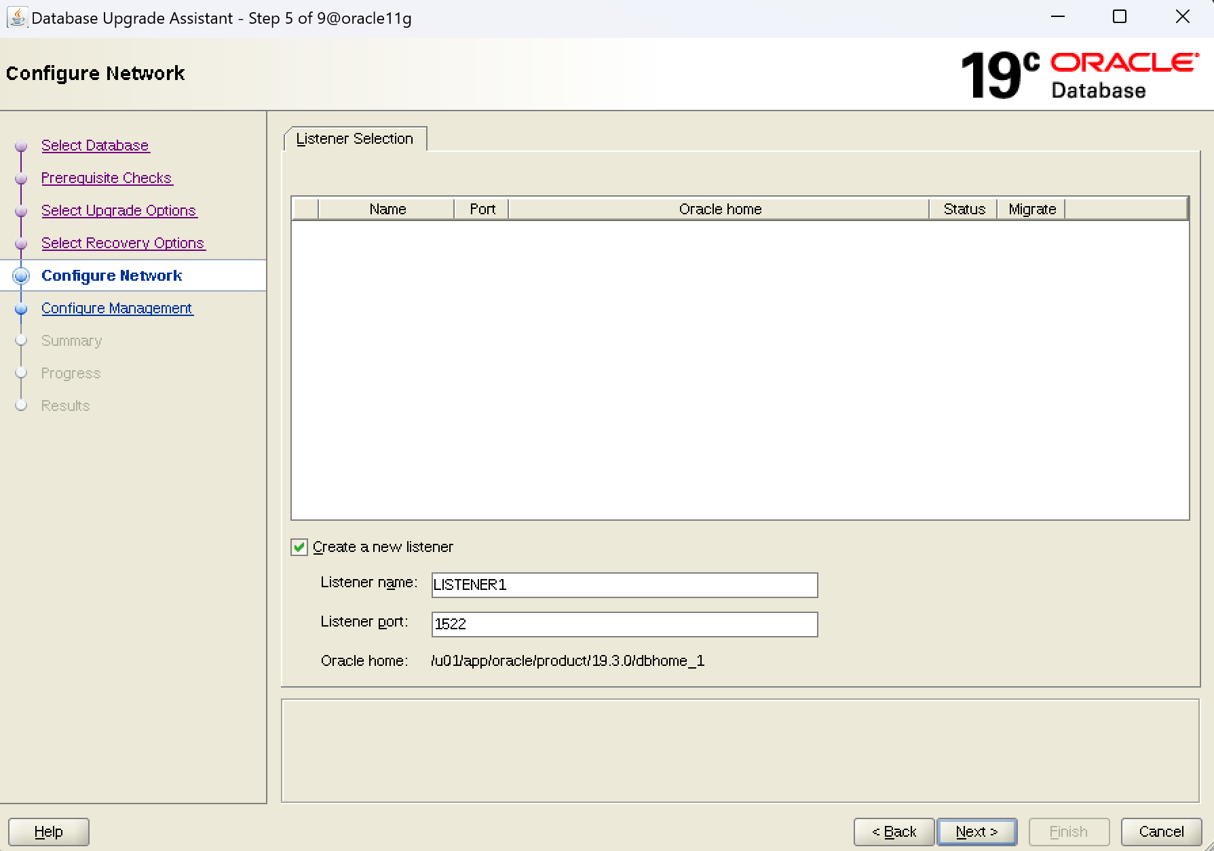Click the Oracle home path text
1214x851 pixels.
[x=568, y=661]
